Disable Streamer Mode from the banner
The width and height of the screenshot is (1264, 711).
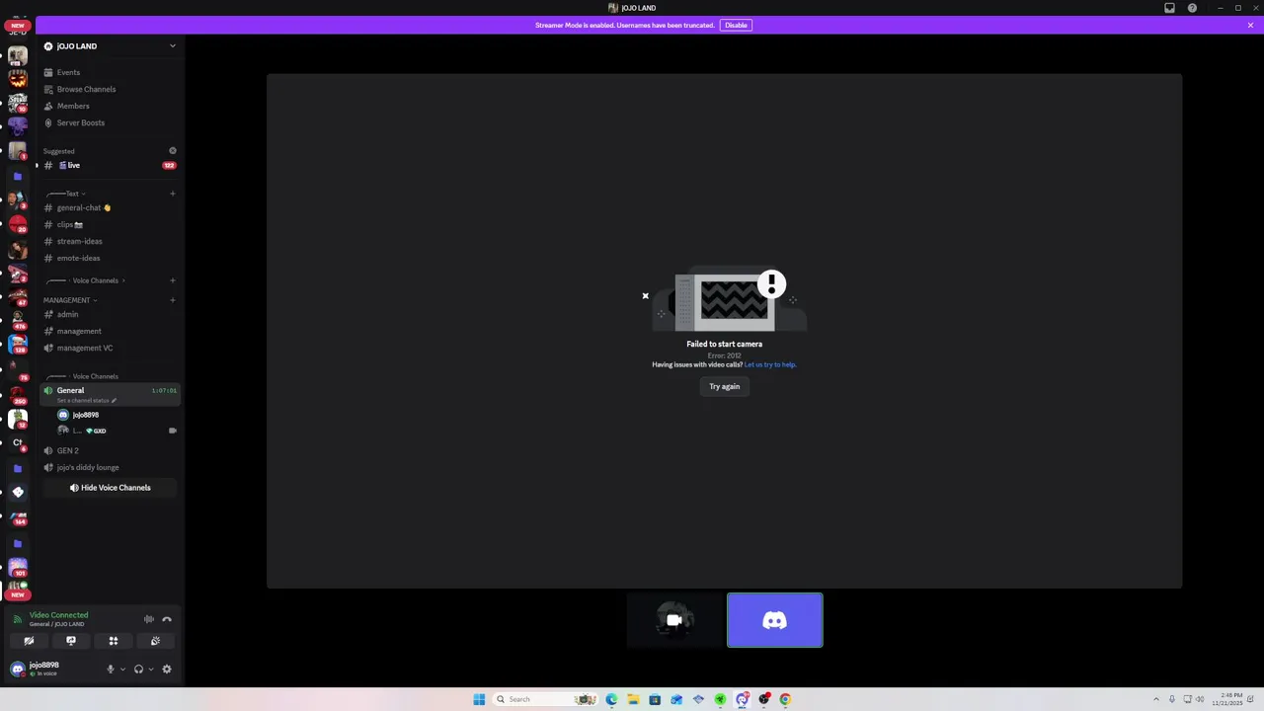736,25
